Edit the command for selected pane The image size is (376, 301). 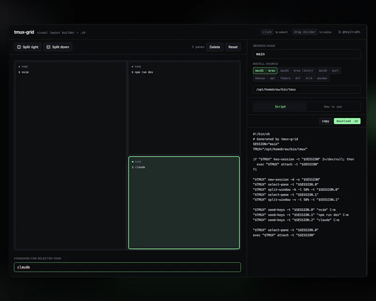pos(127,267)
